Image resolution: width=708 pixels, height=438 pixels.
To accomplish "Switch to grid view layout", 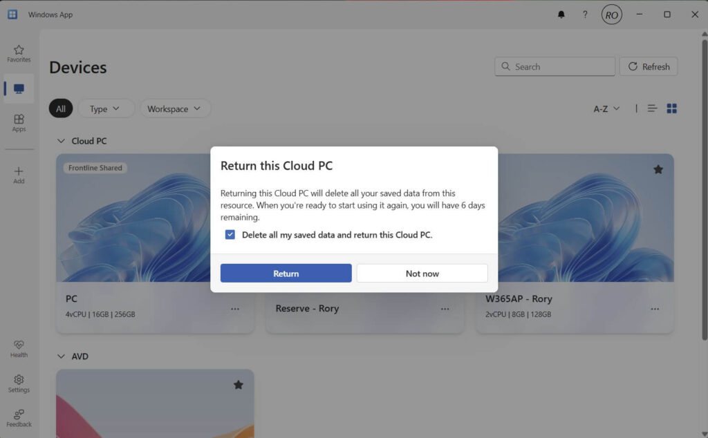I will click(671, 108).
